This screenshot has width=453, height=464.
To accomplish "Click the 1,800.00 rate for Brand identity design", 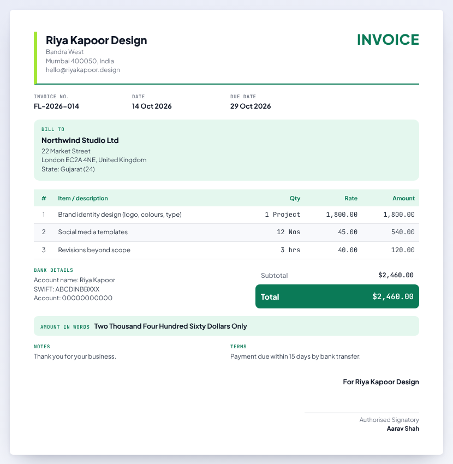I will point(342,215).
